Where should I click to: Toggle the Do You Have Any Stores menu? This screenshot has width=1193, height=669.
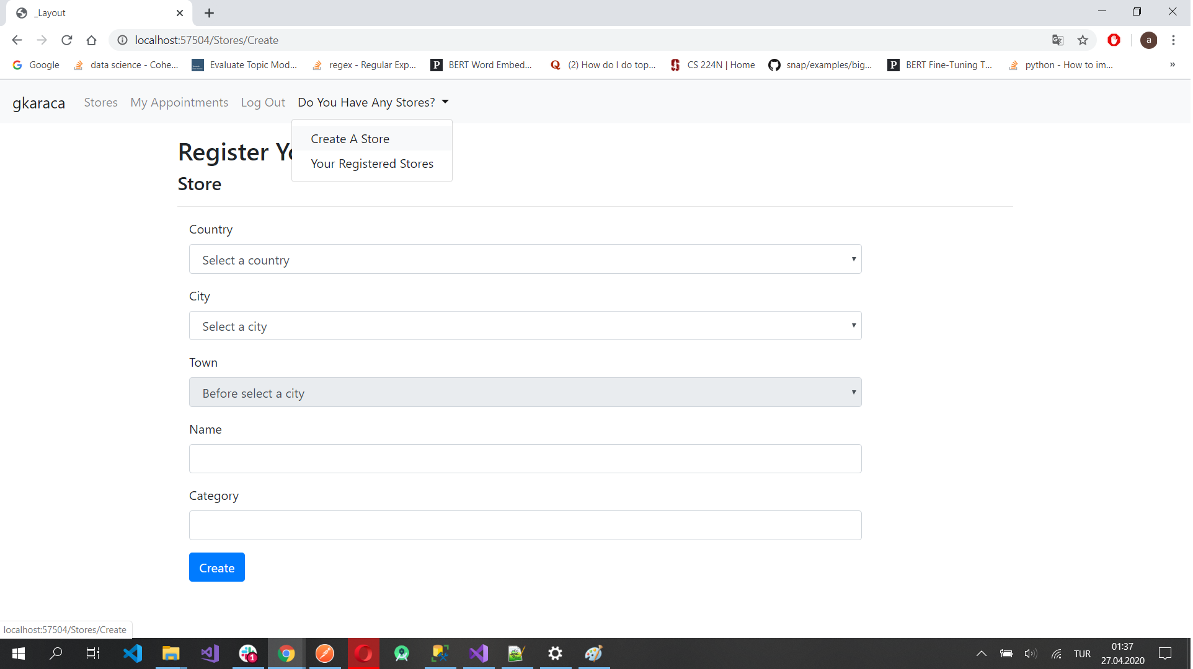pyautogui.click(x=373, y=103)
